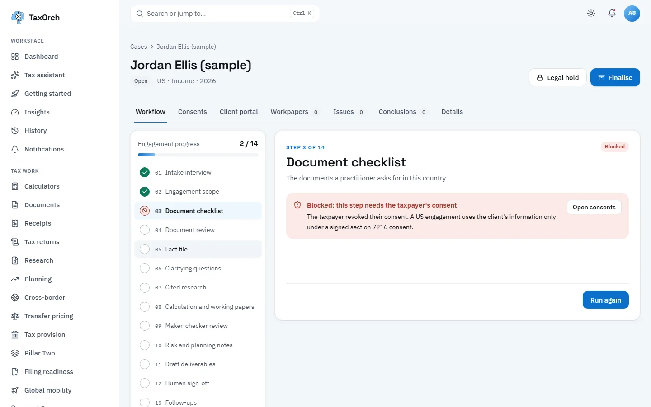Open Insights in the sidebar

(x=59, y=112)
